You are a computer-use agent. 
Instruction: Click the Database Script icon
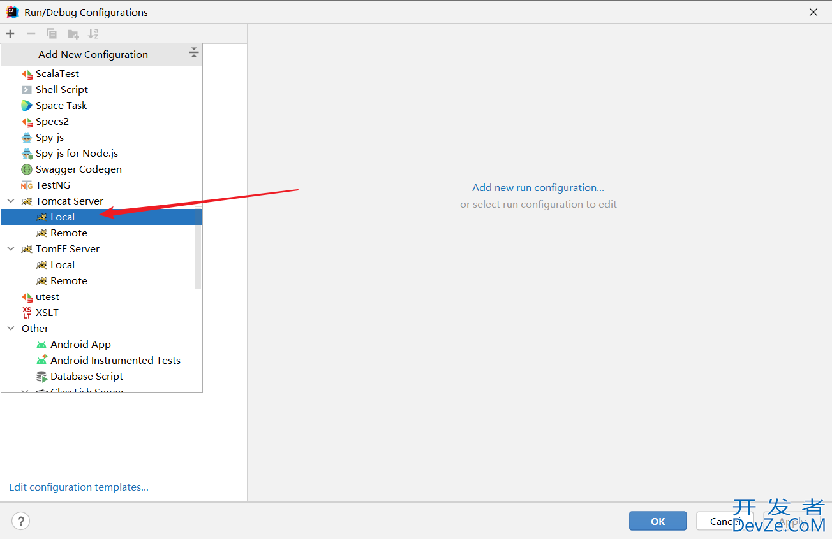41,377
